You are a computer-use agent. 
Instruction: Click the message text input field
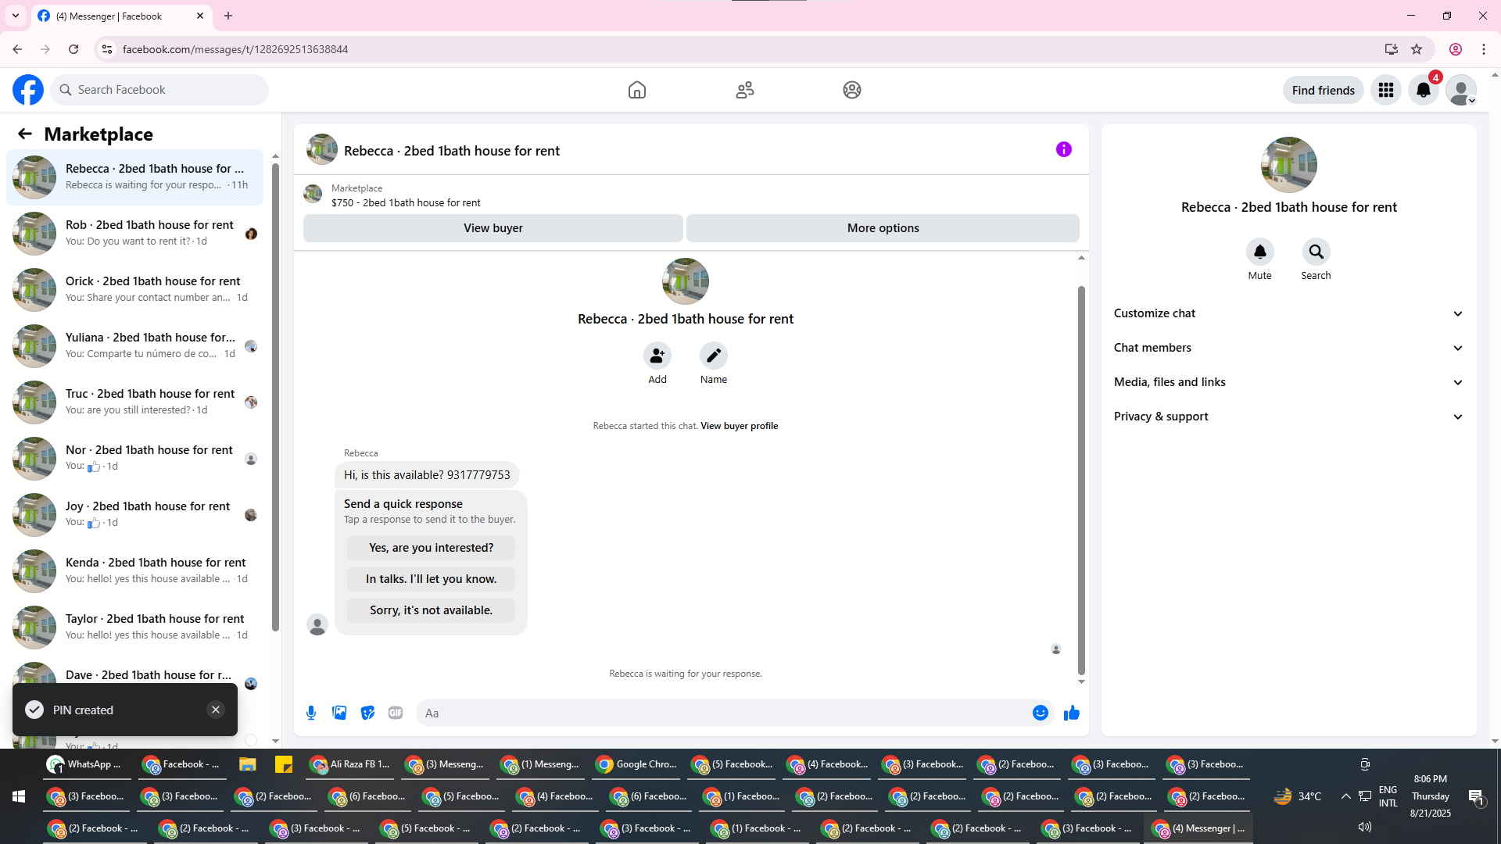[723, 713]
